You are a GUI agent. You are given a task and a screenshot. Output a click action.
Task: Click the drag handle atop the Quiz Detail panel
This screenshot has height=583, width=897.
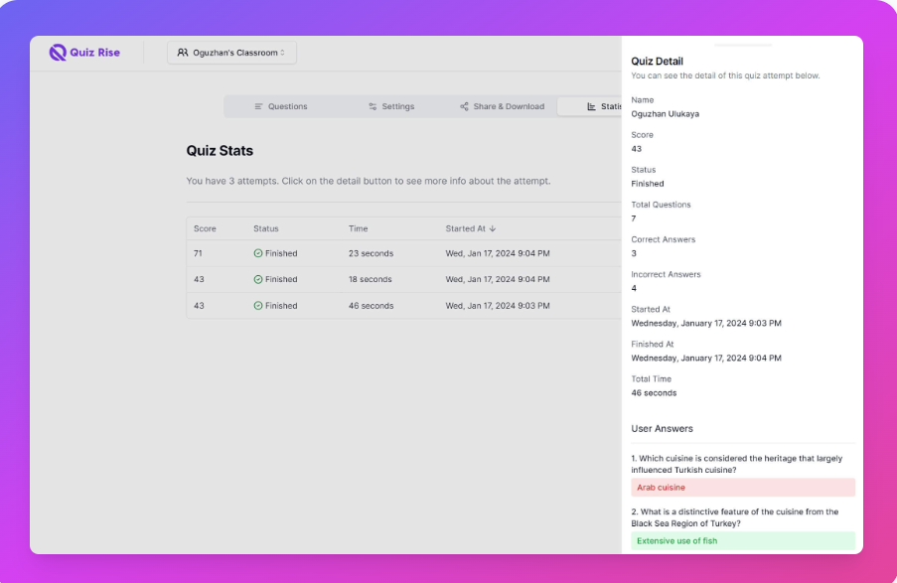pos(742,44)
